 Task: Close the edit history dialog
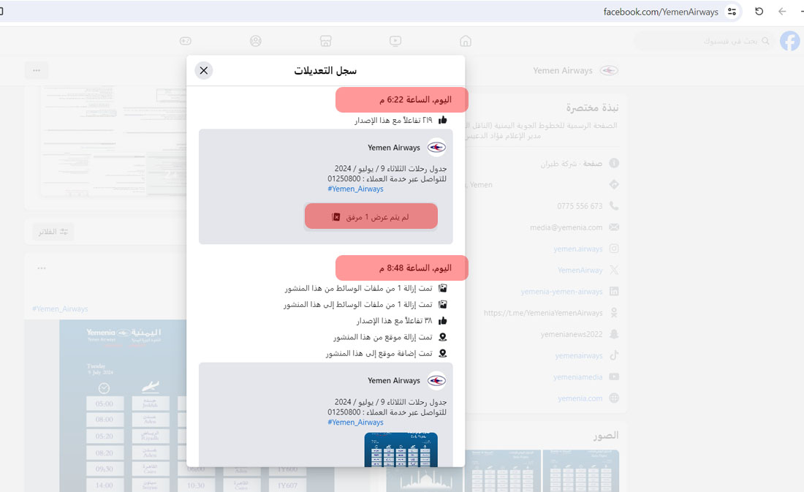coord(204,70)
